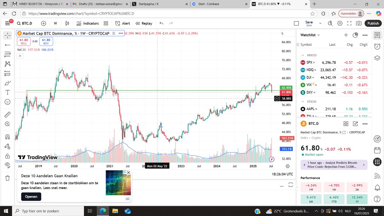The height and width of the screenshot is (216, 384).
Task: Select the forecasting and measurement tool
Action: tap(7, 73)
